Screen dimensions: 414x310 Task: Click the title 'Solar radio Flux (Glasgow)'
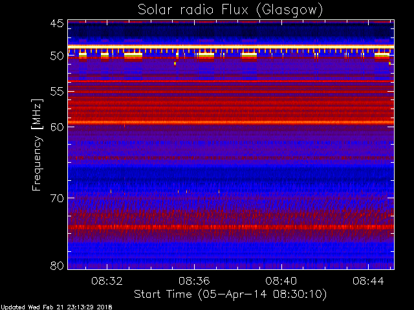[230, 10]
